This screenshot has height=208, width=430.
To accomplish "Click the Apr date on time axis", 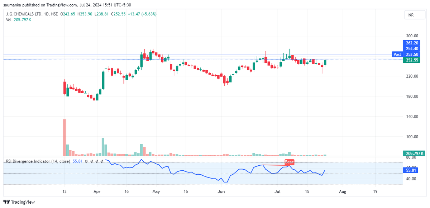I will (97, 192).
